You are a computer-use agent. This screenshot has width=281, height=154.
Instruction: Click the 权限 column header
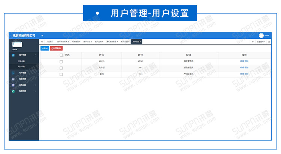[188, 55]
